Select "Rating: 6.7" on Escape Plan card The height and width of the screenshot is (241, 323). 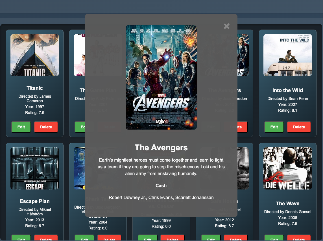(35, 226)
